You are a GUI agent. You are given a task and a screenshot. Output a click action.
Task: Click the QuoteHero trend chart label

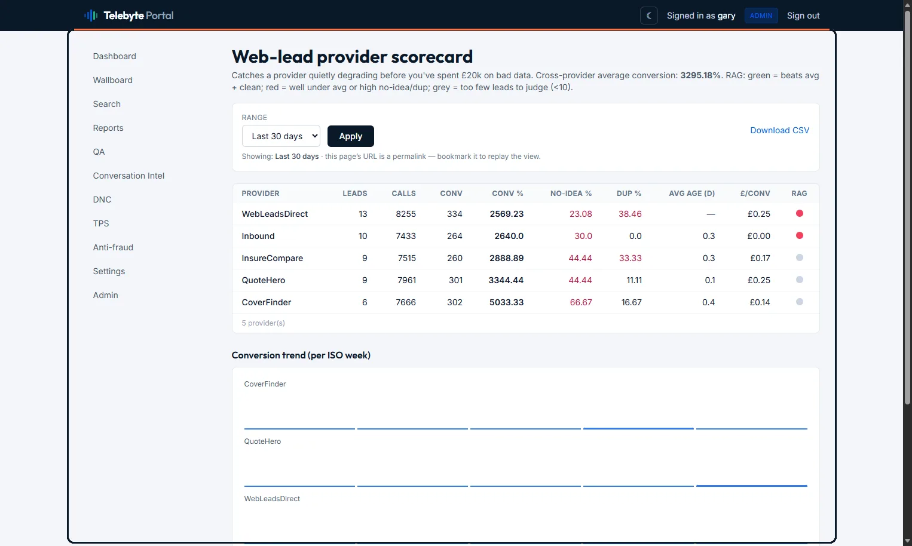(263, 441)
